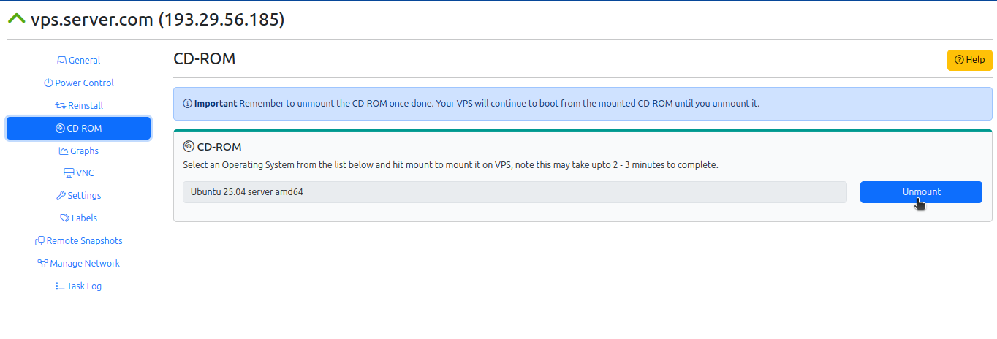Click the Reinstall arrows icon
This screenshot has width=997, height=339.
(x=61, y=106)
